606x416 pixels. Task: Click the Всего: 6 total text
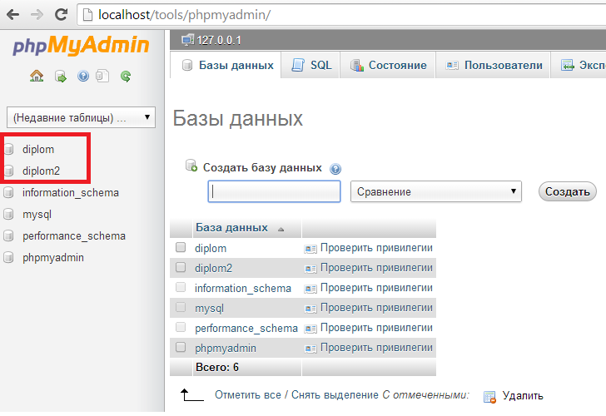click(x=217, y=367)
